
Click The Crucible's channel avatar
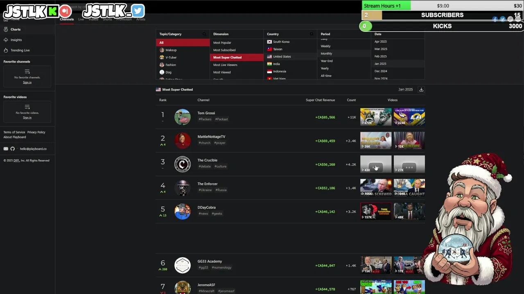point(182,164)
